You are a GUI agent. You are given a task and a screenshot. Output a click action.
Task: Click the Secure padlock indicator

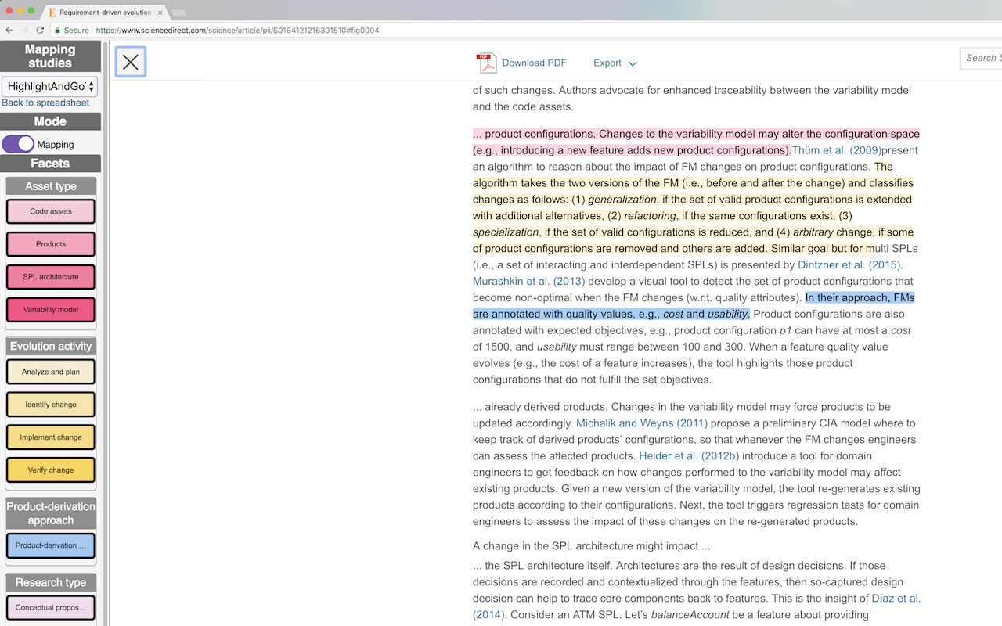click(71, 31)
